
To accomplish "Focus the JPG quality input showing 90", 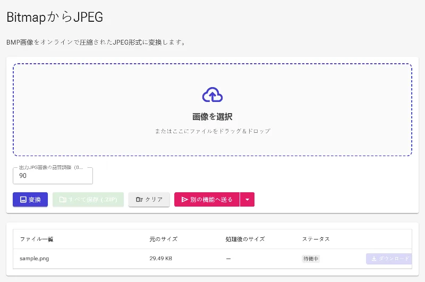I will pyautogui.click(x=53, y=176).
